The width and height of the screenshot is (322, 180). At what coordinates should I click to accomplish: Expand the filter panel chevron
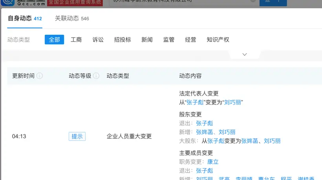tap(245, 54)
